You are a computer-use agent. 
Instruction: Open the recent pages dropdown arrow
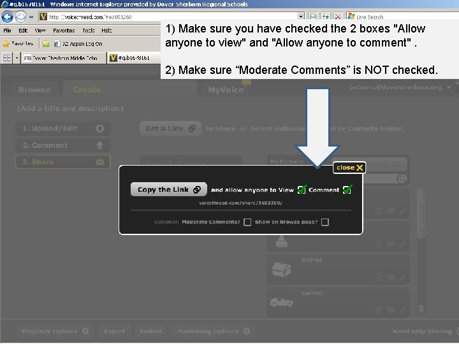point(31,17)
